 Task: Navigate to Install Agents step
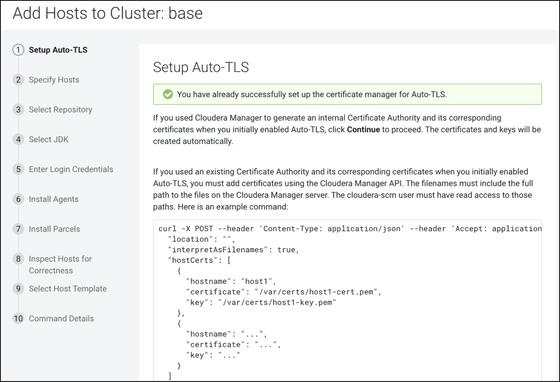click(x=53, y=199)
